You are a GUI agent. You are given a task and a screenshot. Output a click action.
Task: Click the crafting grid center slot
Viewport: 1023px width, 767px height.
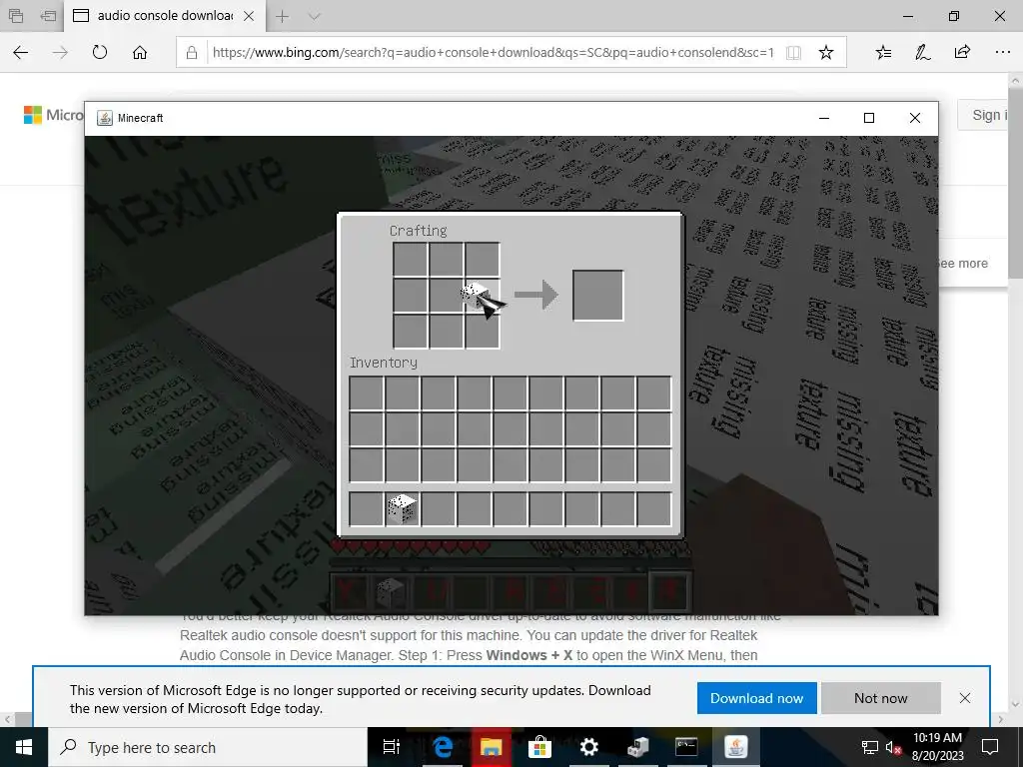[447, 296]
